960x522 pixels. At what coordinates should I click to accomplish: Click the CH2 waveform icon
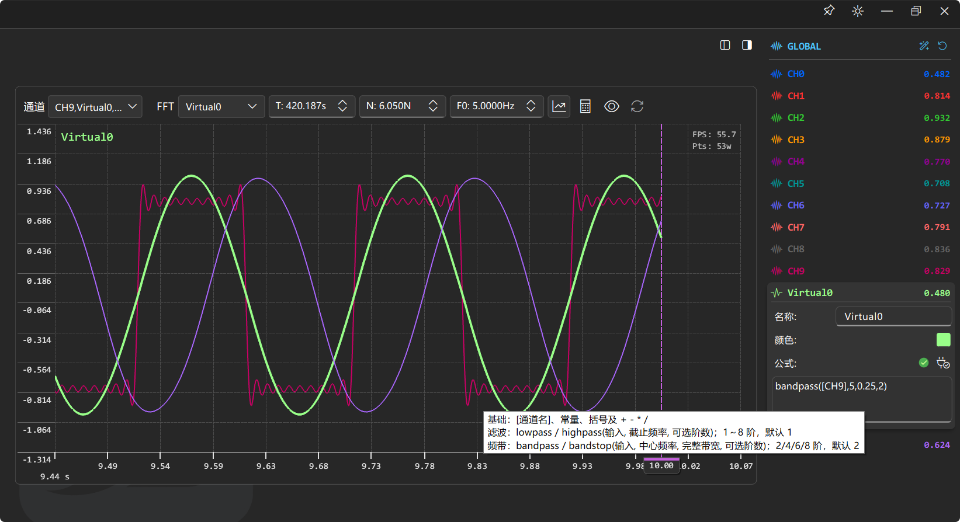point(777,118)
